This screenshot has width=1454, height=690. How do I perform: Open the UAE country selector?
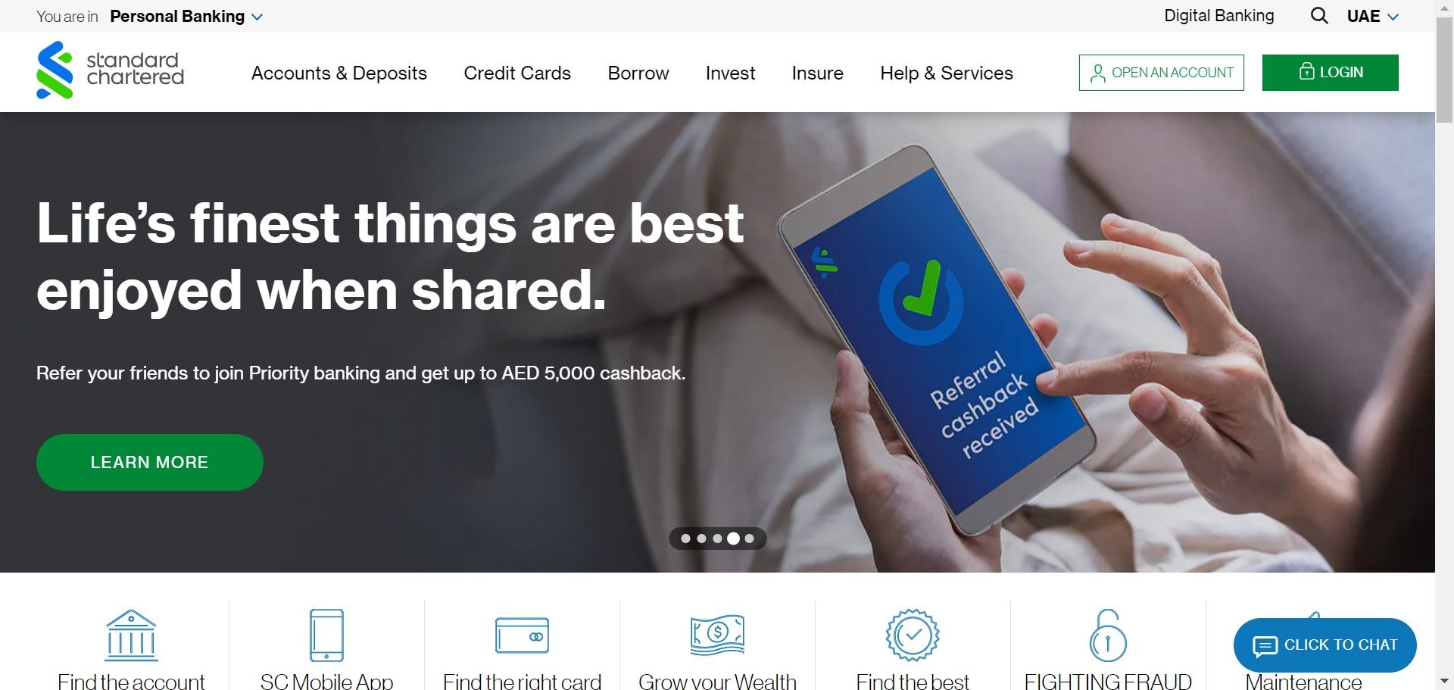point(1372,16)
